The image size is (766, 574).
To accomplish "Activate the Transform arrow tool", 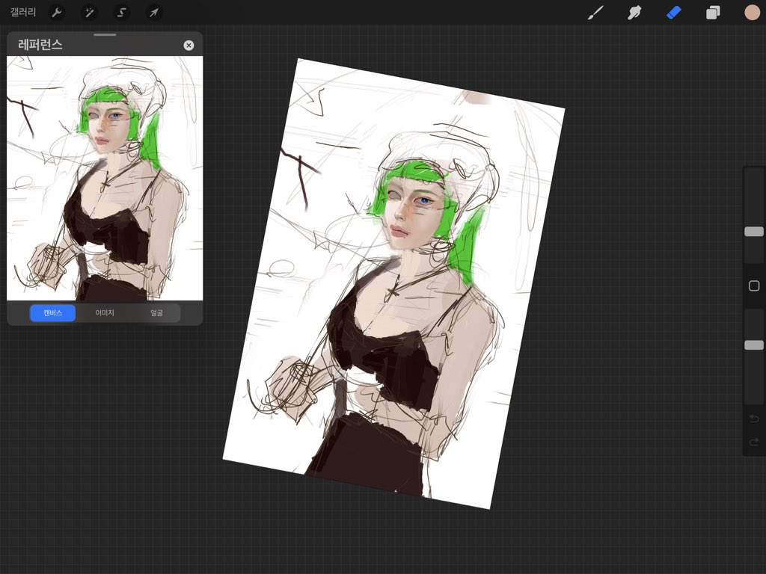I will pyautogui.click(x=154, y=13).
